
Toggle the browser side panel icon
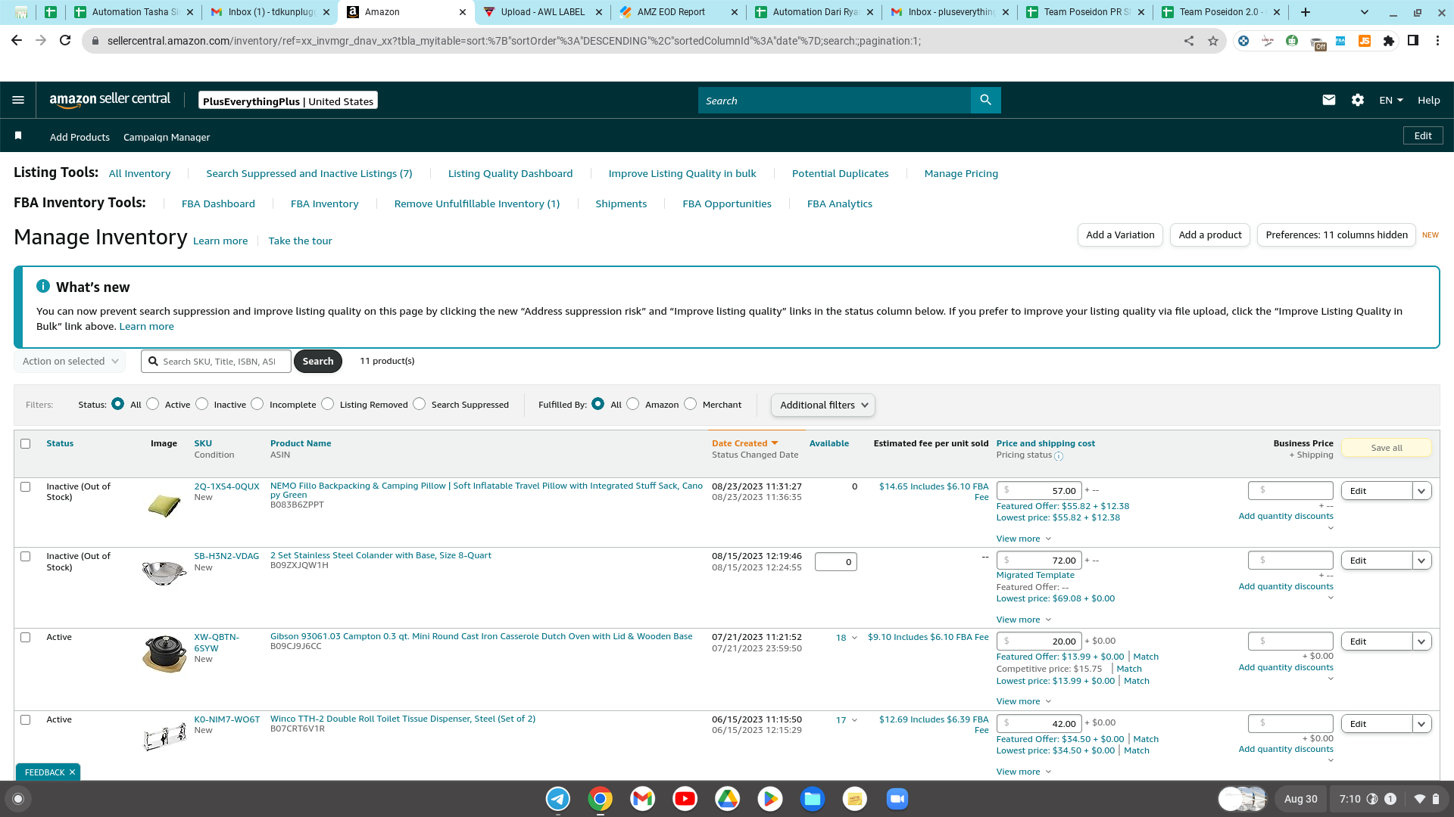(x=1413, y=41)
